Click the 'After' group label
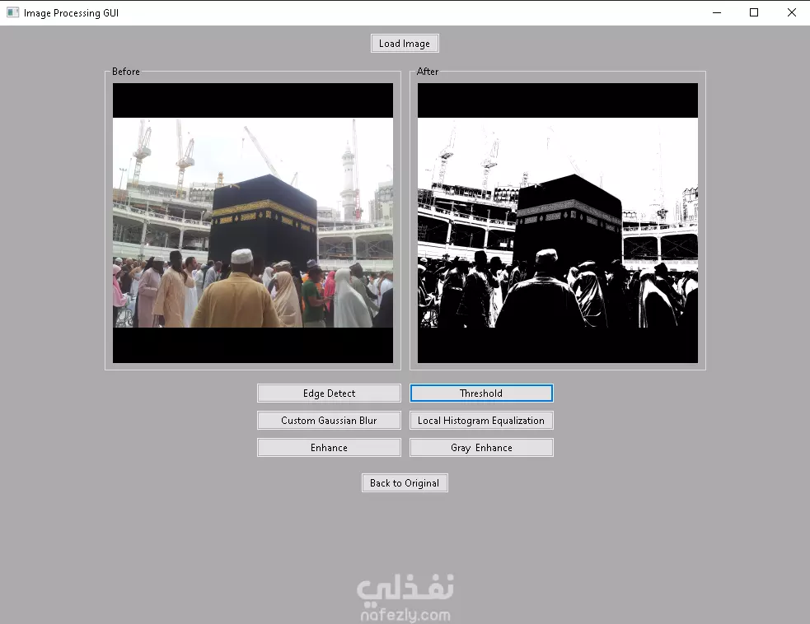Viewport: 810px width, 624px height. tap(428, 72)
